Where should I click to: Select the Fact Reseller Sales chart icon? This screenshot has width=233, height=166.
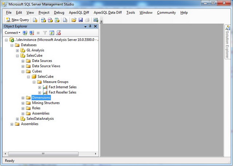tap(45, 92)
